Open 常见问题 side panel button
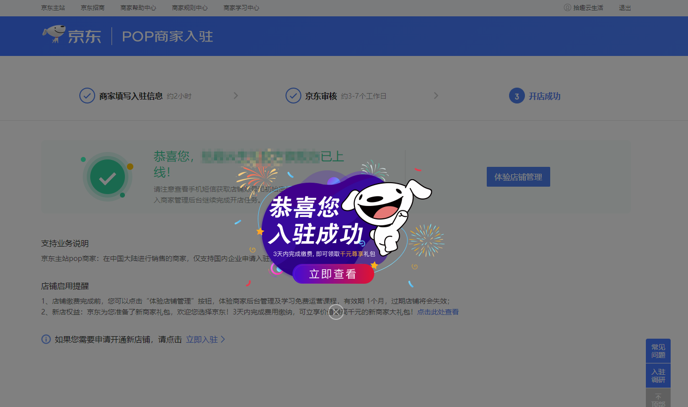Viewport: 688px width, 407px height. pyautogui.click(x=658, y=351)
